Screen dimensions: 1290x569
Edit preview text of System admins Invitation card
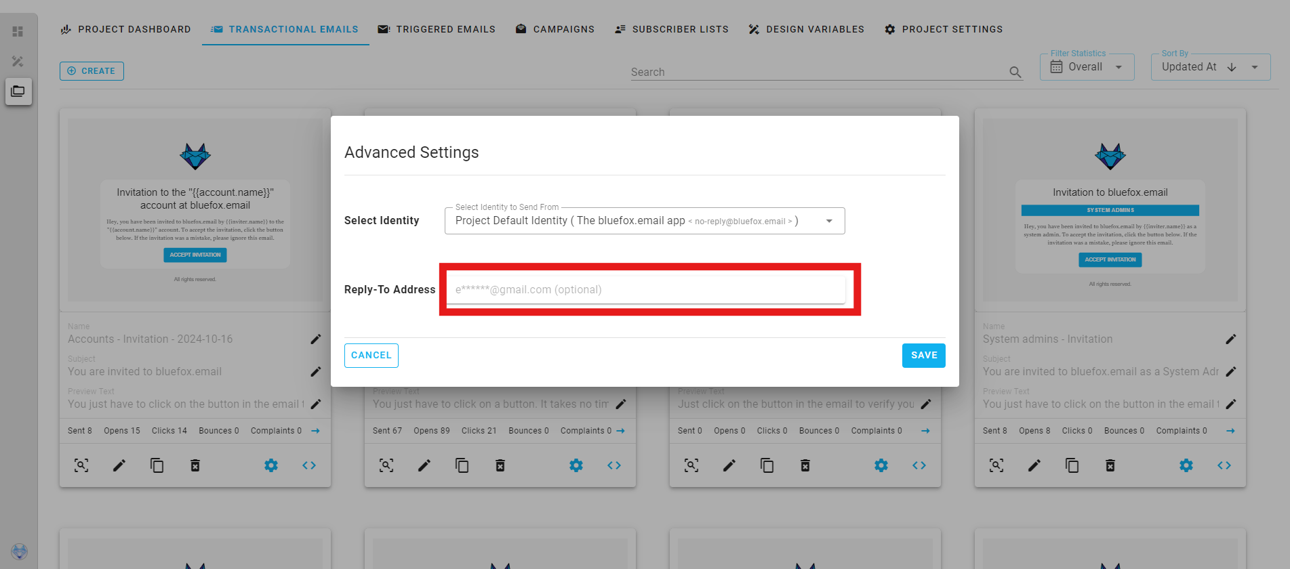point(1231,404)
